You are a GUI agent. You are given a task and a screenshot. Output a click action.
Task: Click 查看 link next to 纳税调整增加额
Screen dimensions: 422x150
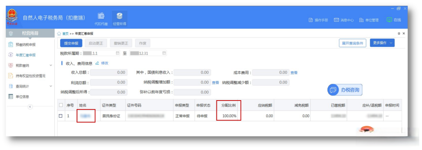216,83
